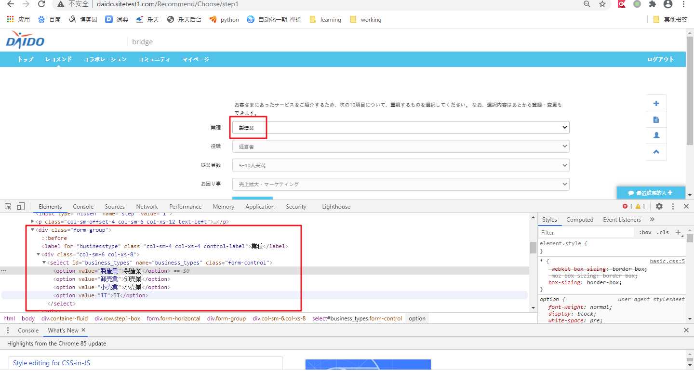
Task: Click the styles Filter input field
Action: pyautogui.click(x=587, y=232)
